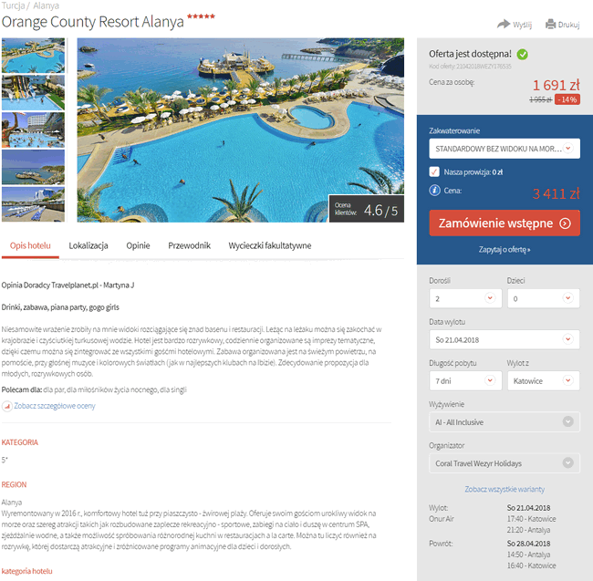The image size is (593, 581).
Task: Click the arrow icon in Zamówienie wstępne button
Action: coord(565,223)
